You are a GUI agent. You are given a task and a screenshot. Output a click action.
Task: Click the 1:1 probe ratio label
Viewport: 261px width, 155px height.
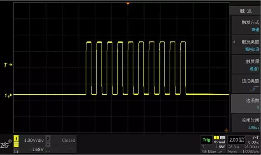[x=16, y=152]
